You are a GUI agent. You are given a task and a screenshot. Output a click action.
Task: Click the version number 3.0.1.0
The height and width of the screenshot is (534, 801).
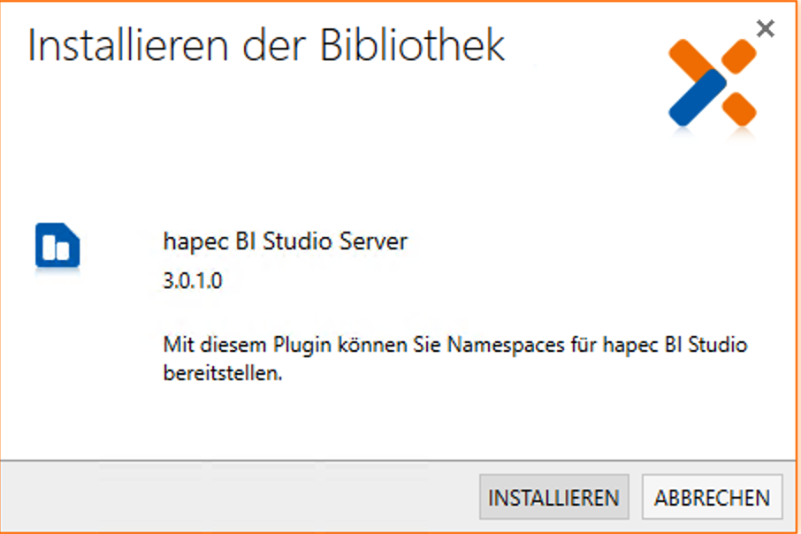193,281
